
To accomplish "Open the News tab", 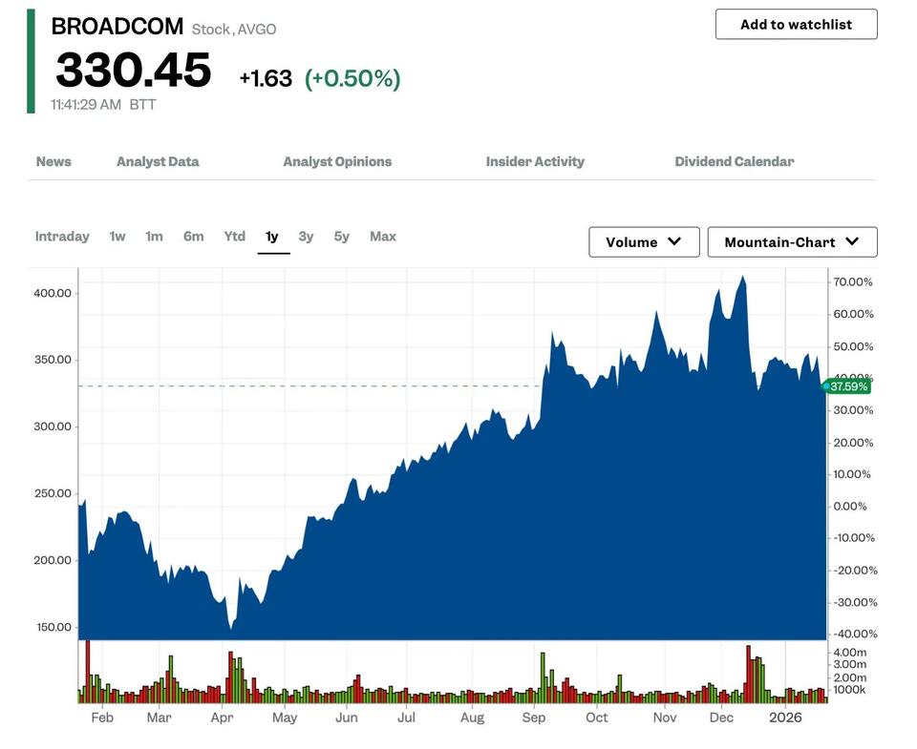I will [53, 161].
